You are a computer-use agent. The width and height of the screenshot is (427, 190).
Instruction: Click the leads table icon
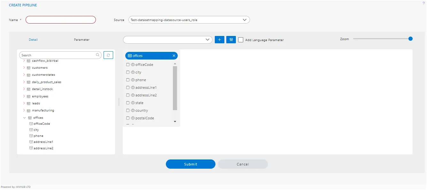[x=28, y=103]
